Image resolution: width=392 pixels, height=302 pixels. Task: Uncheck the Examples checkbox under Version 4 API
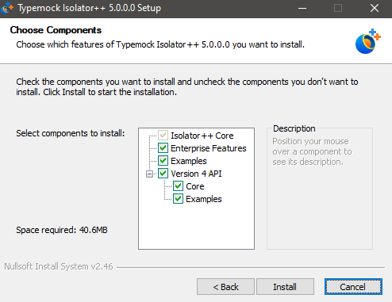tap(178, 199)
